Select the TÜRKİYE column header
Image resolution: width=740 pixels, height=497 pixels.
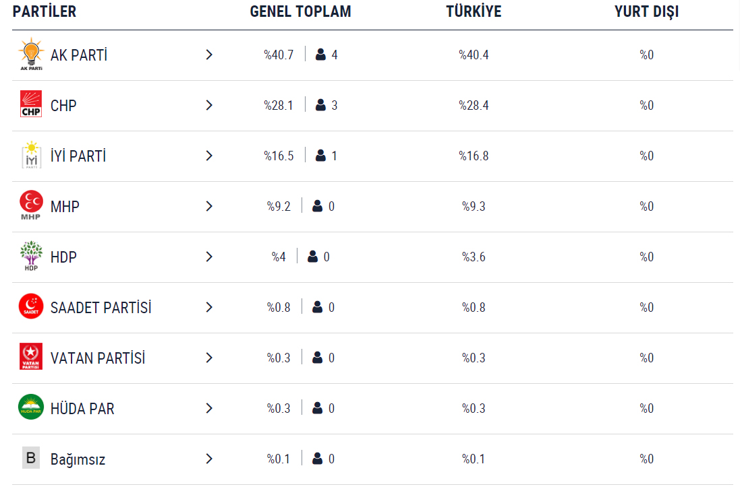474,11
